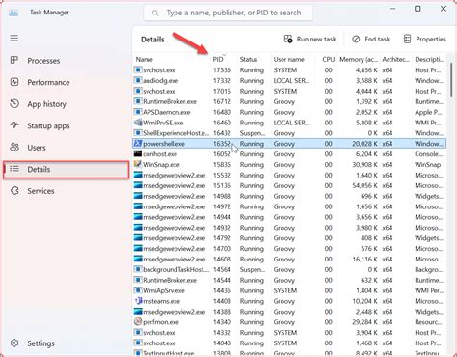The height and width of the screenshot is (357, 457).
Task: Select the perfmon.exe row
Action: tap(289, 322)
